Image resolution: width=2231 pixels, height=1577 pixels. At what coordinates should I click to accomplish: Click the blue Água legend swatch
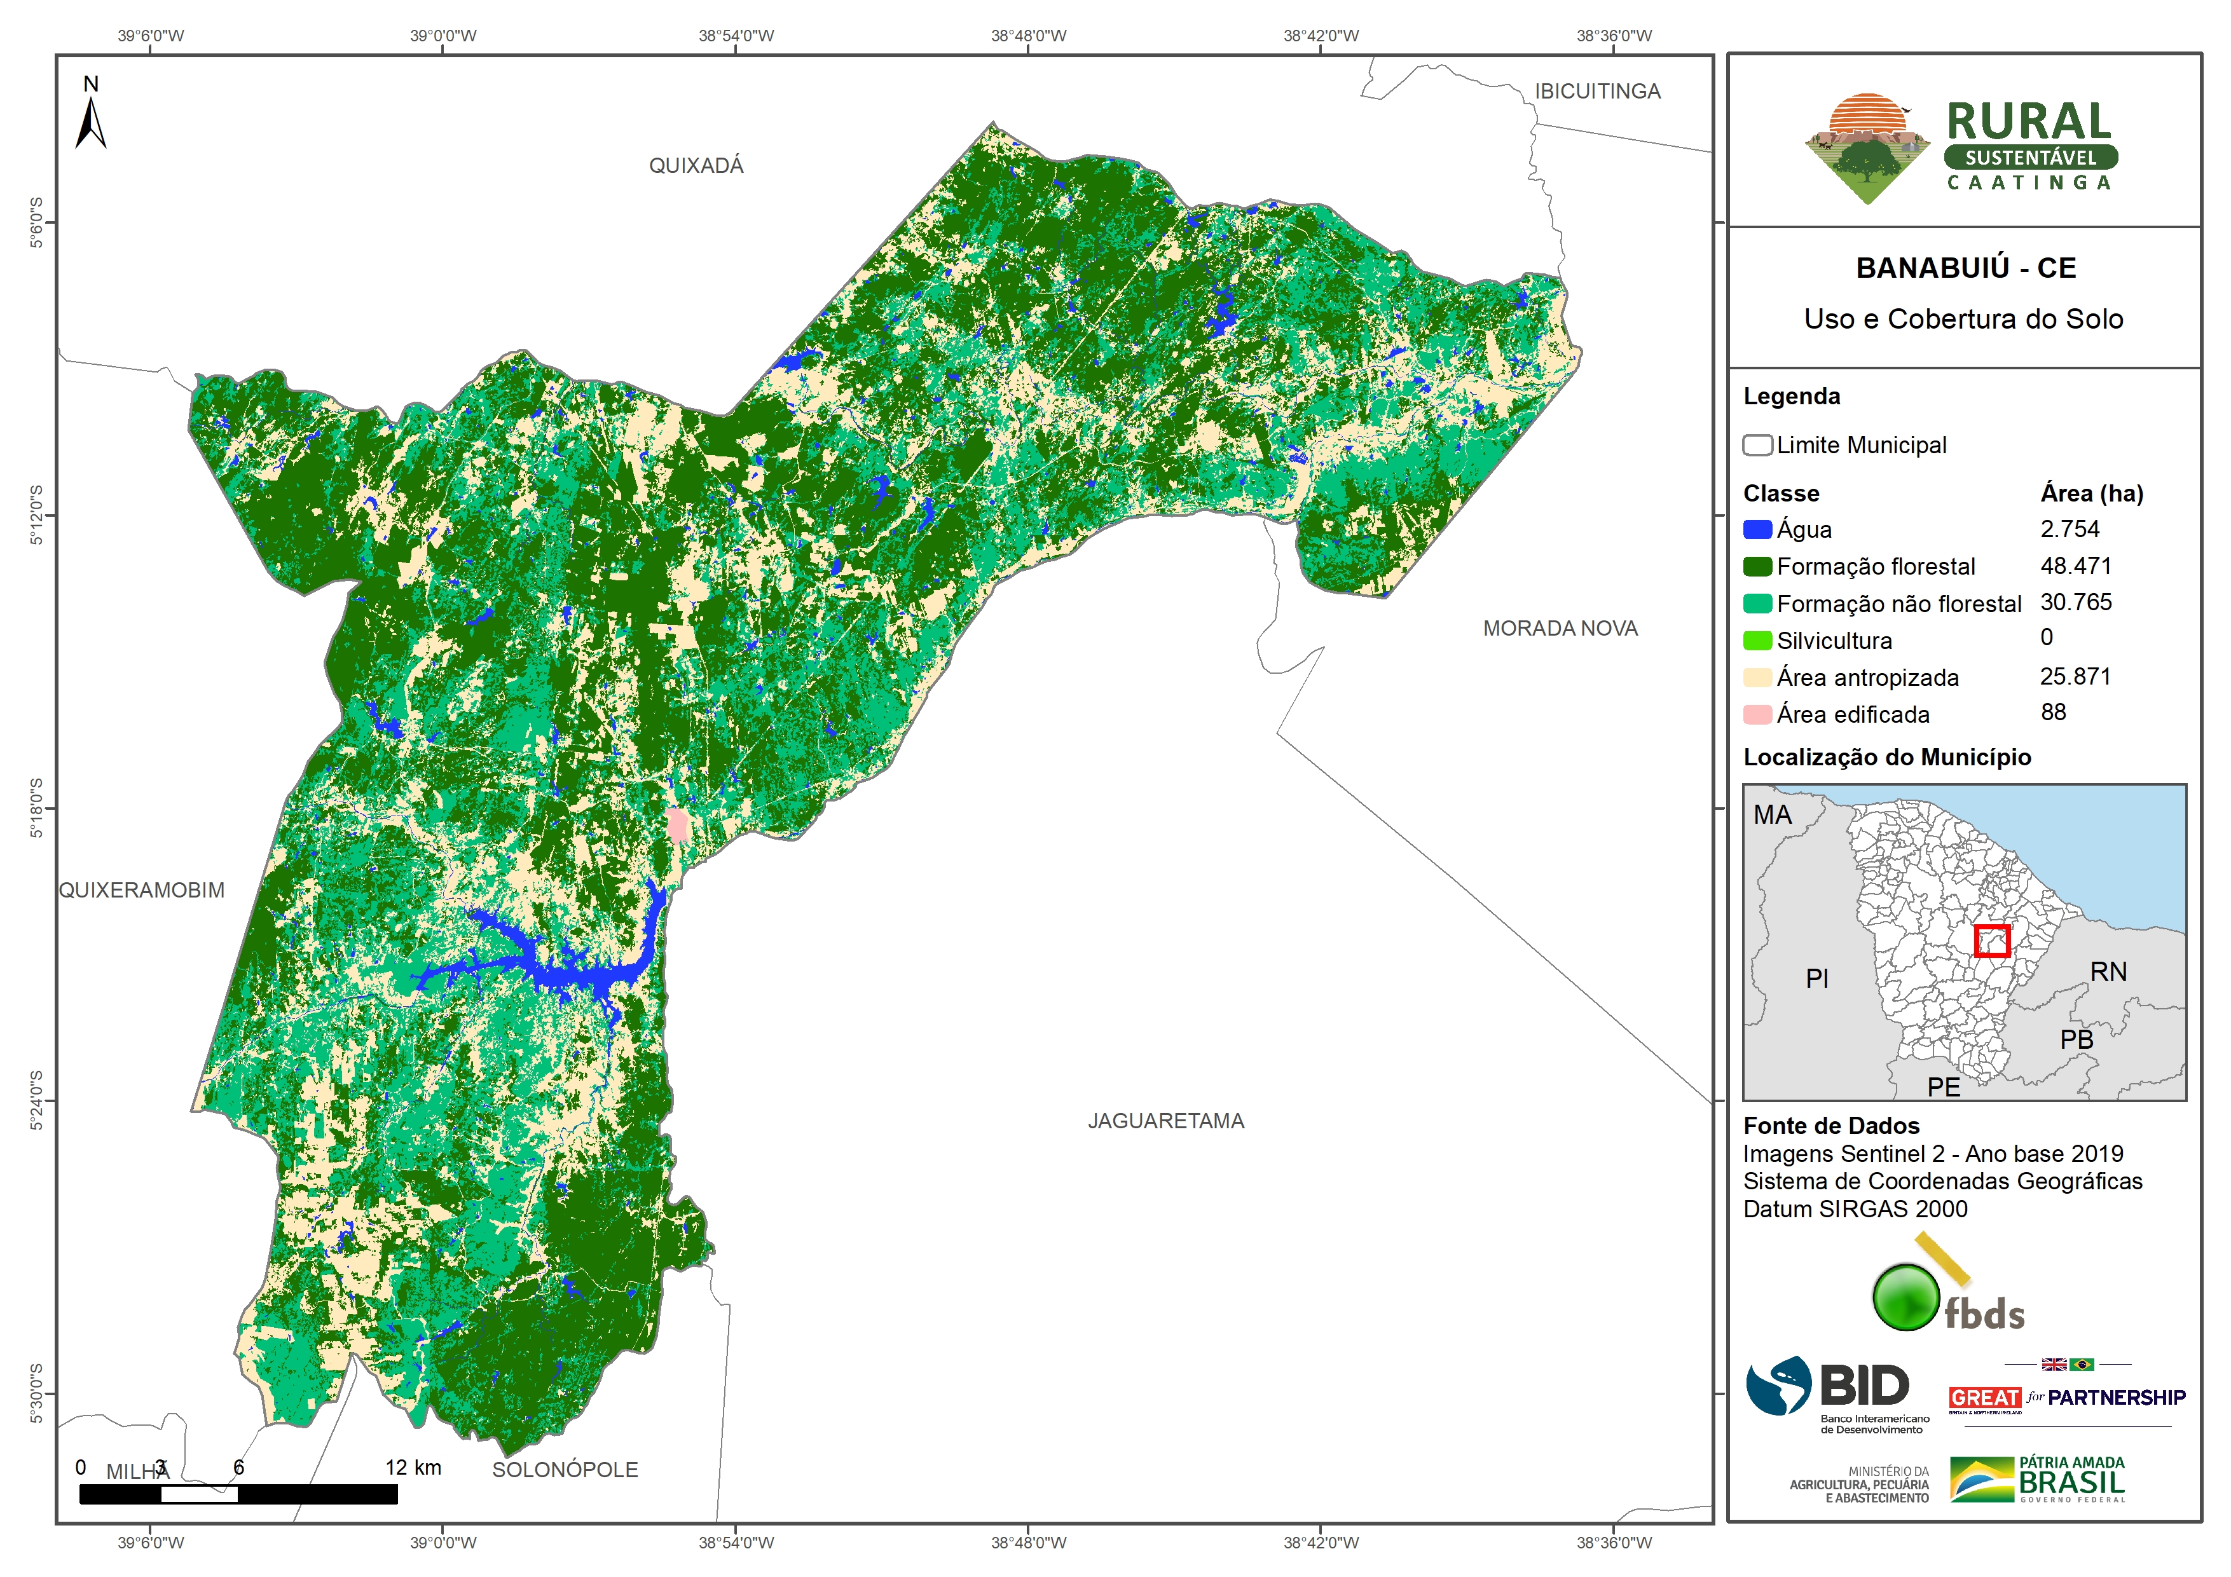point(1757,529)
